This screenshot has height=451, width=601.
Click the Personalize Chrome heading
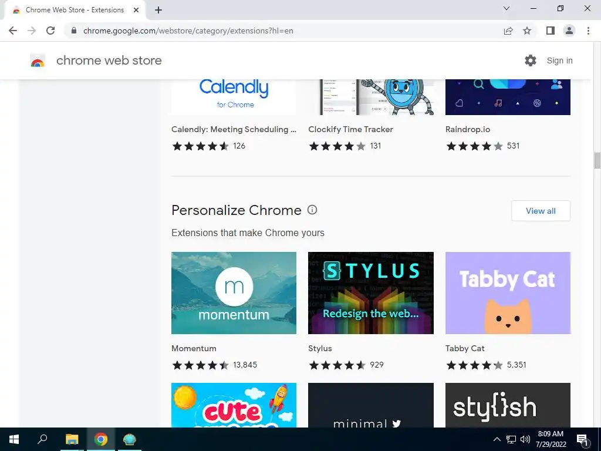tap(237, 210)
